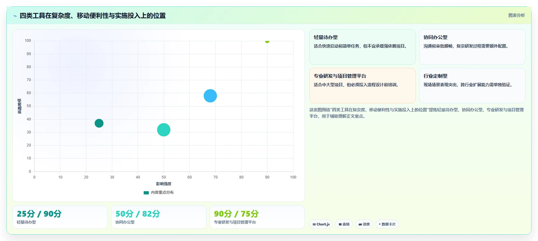The height and width of the screenshot is (241, 538).
Task: Click the 50分 / 82分 score card
Action: click(x=159, y=217)
